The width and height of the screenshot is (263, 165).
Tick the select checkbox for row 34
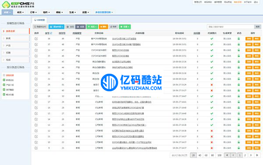coord(36,61)
